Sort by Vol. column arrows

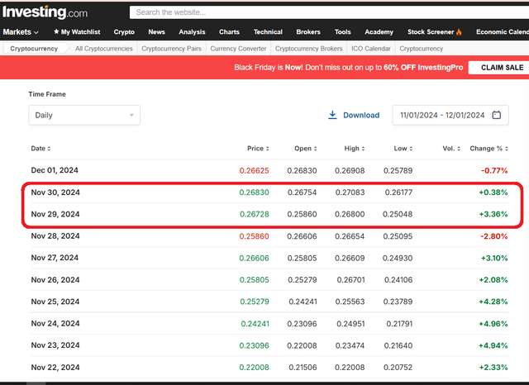459,149
